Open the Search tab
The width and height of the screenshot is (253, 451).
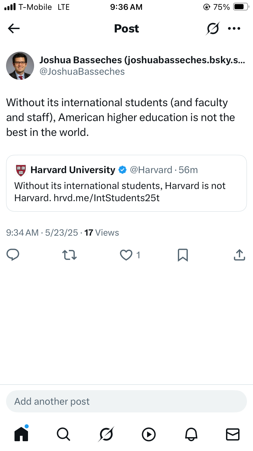pos(63,434)
